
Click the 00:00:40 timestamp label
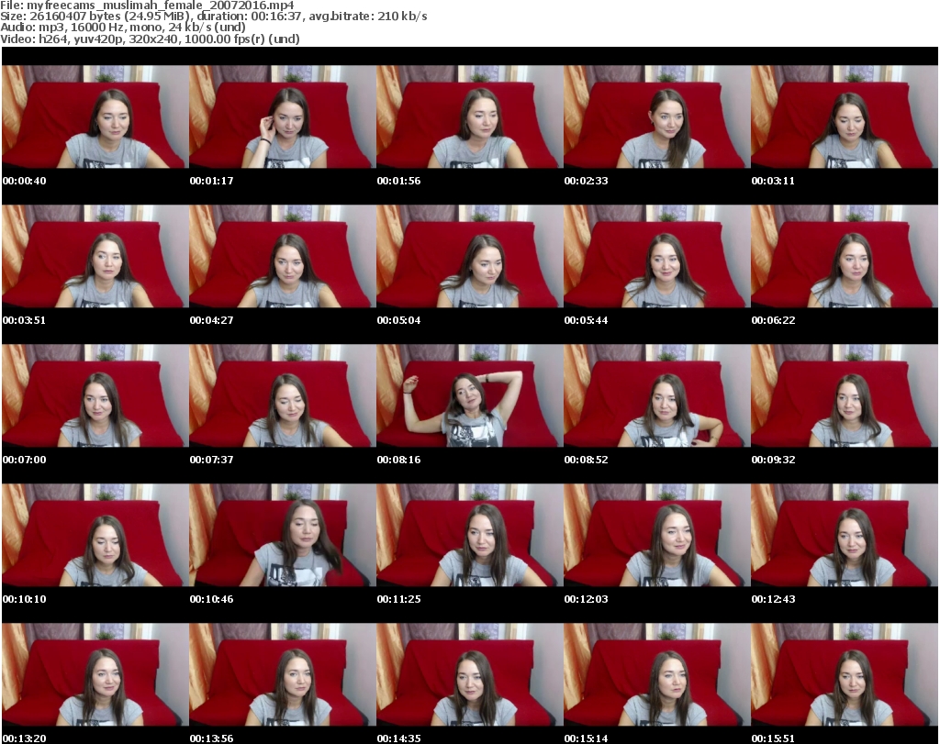24,181
